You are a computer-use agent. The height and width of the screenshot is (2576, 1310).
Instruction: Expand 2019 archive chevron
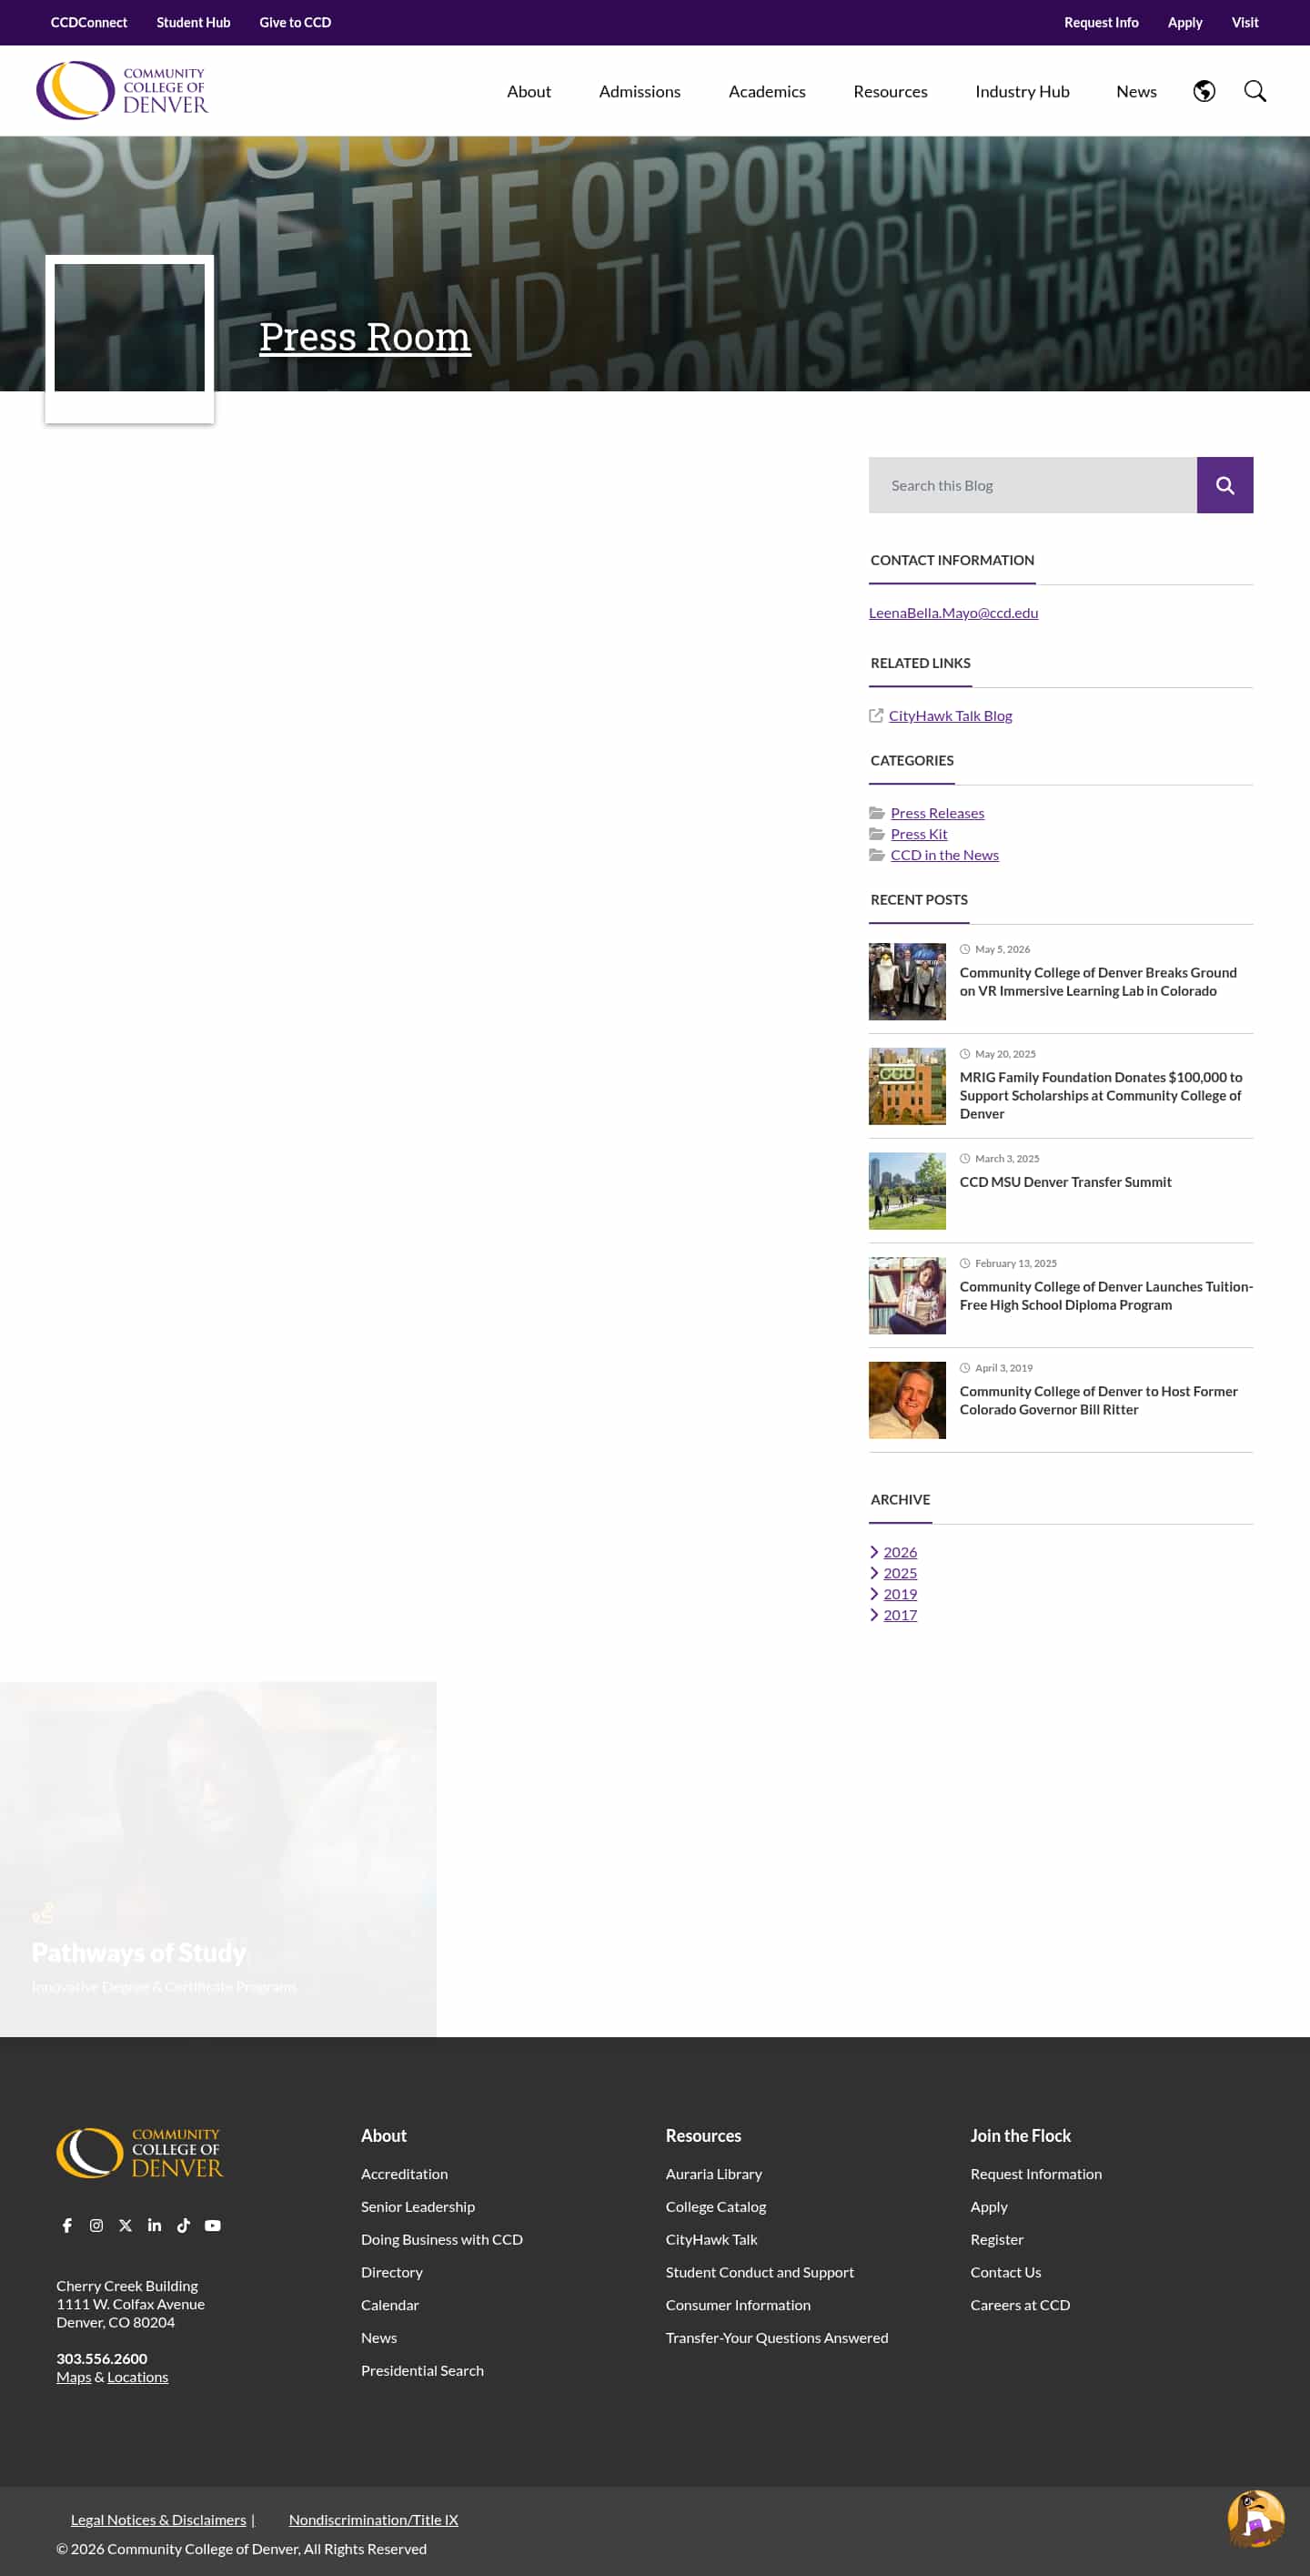point(874,1594)
